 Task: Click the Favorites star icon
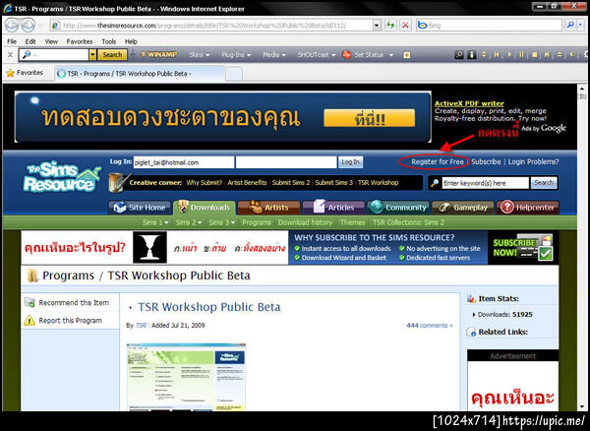(10, 73)
